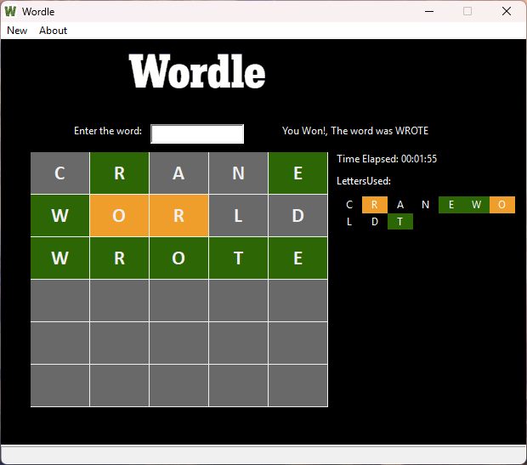Close the Wordle window

coord(507,12)
